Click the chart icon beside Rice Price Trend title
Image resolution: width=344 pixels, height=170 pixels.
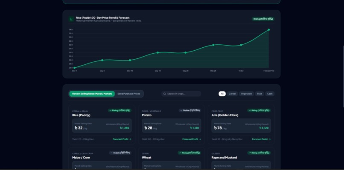pyautogui.click(x=71, y=19)
